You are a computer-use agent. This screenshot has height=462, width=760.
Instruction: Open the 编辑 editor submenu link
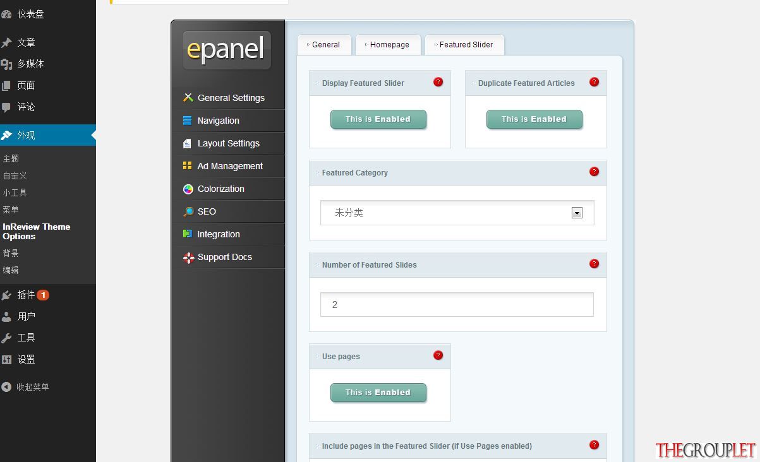point(11,270)
